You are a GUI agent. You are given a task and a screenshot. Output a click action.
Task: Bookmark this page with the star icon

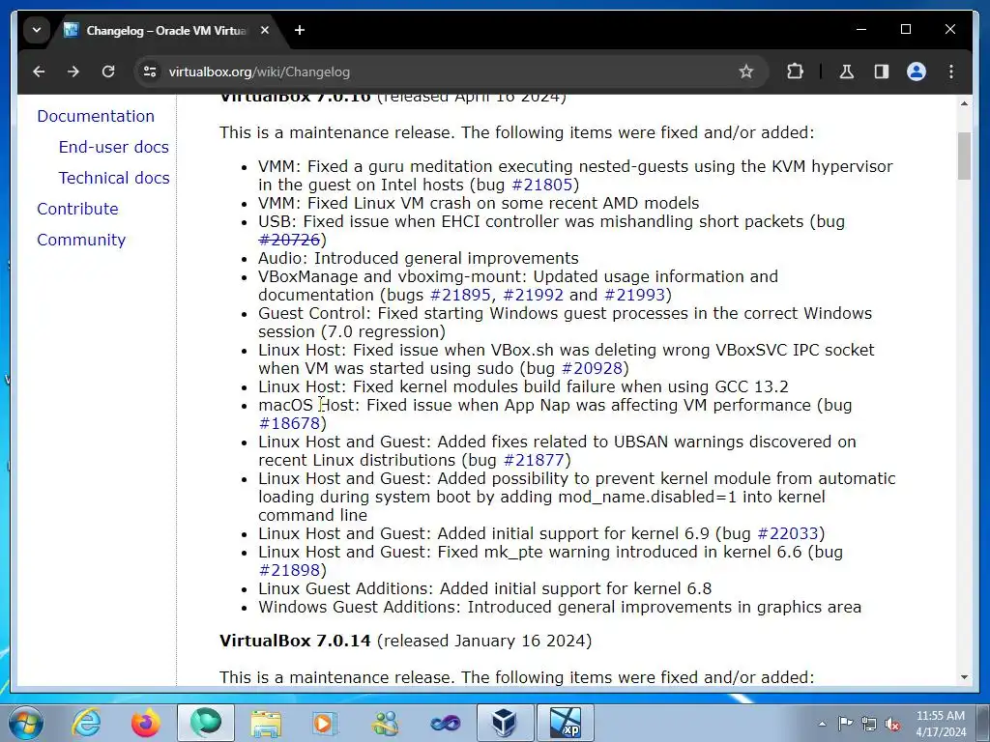(x=746, y=71)
